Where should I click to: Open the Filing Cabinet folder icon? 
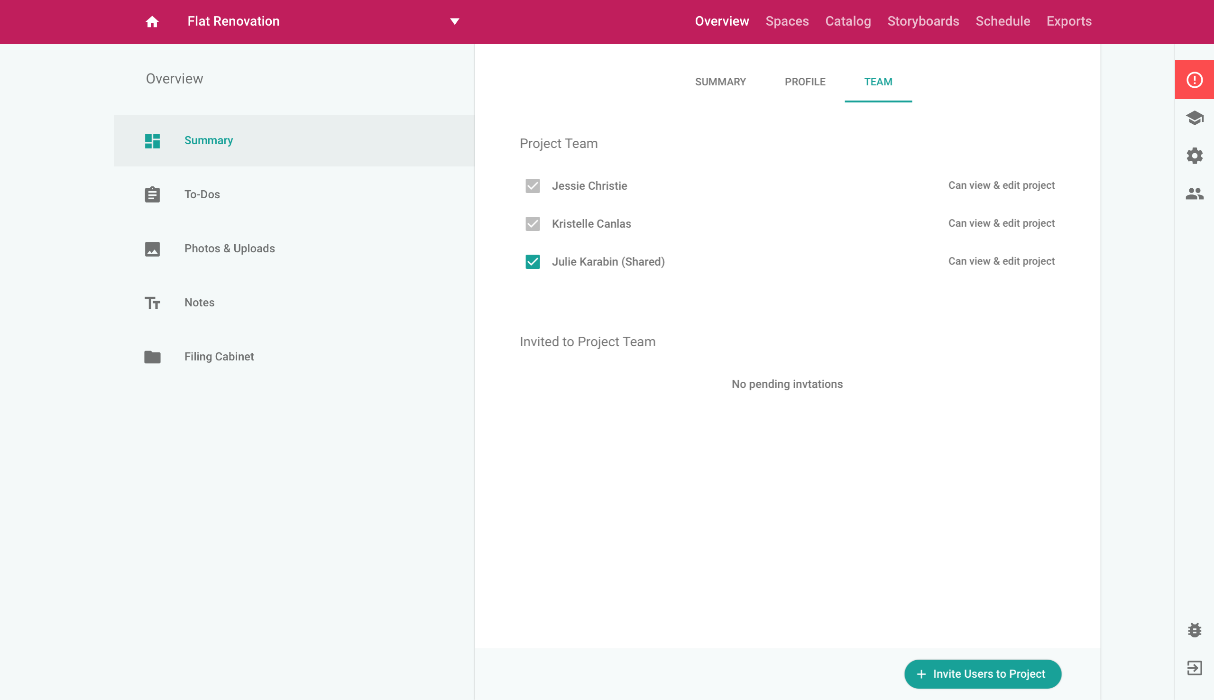pyautogui.click(x=152, y=357)
